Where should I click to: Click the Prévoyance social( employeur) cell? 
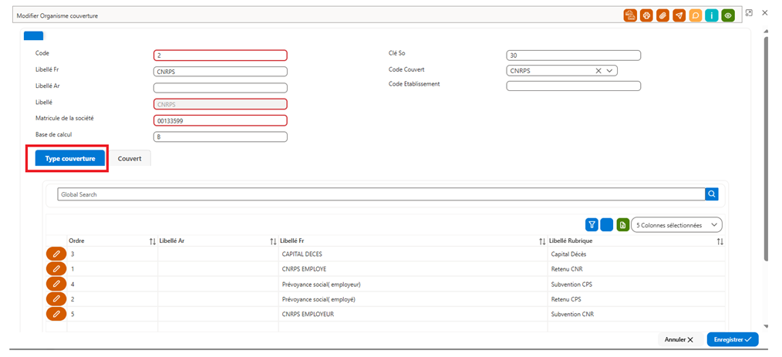pos(413,285)
